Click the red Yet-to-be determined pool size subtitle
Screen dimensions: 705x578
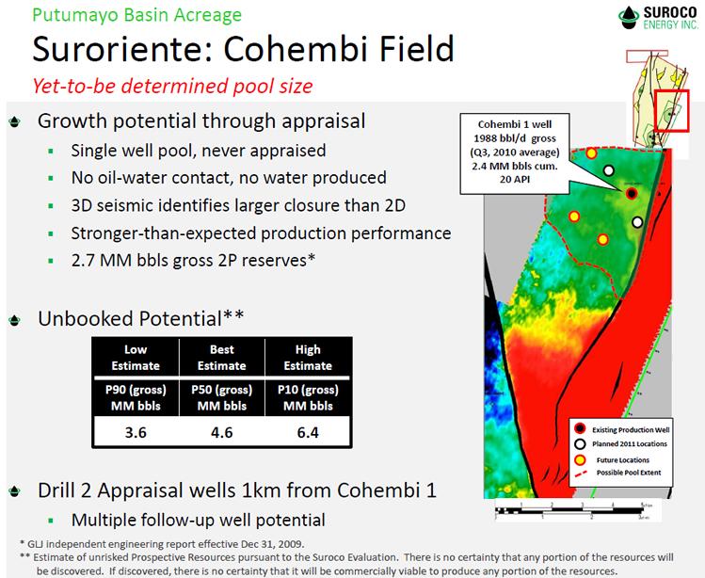tap(172, 86)
